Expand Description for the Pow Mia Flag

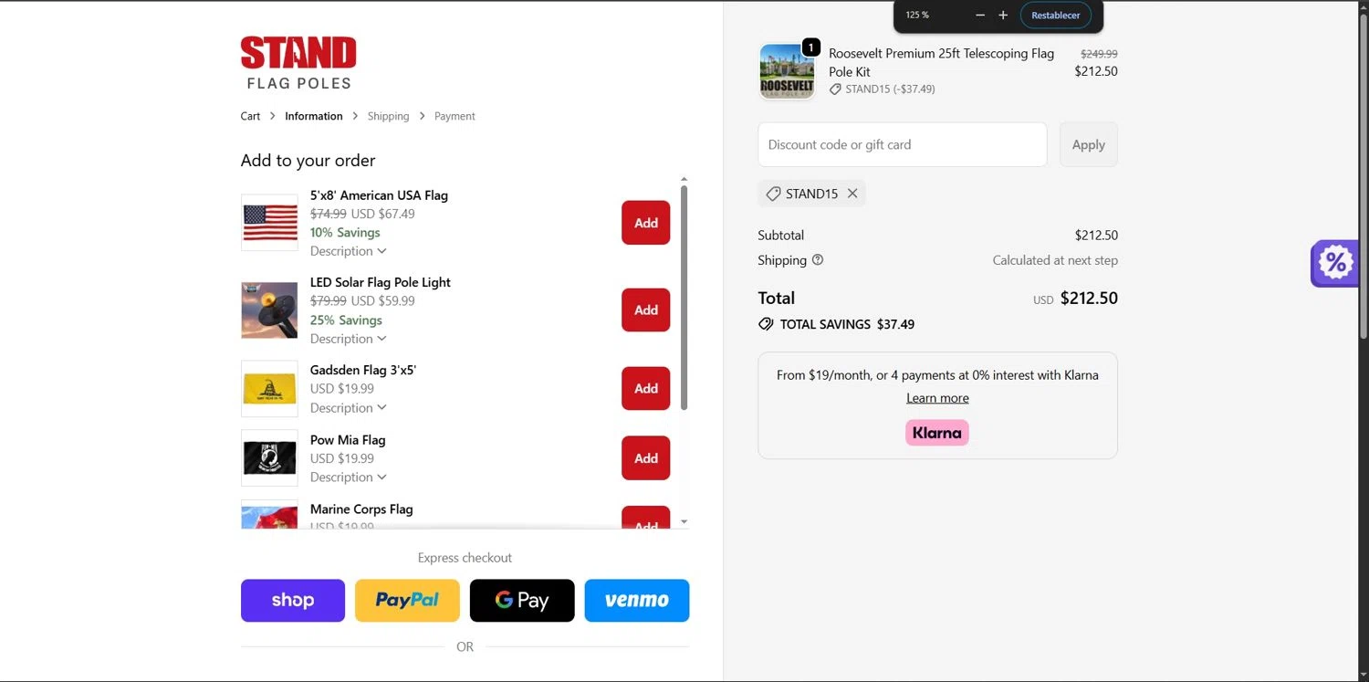349,477
